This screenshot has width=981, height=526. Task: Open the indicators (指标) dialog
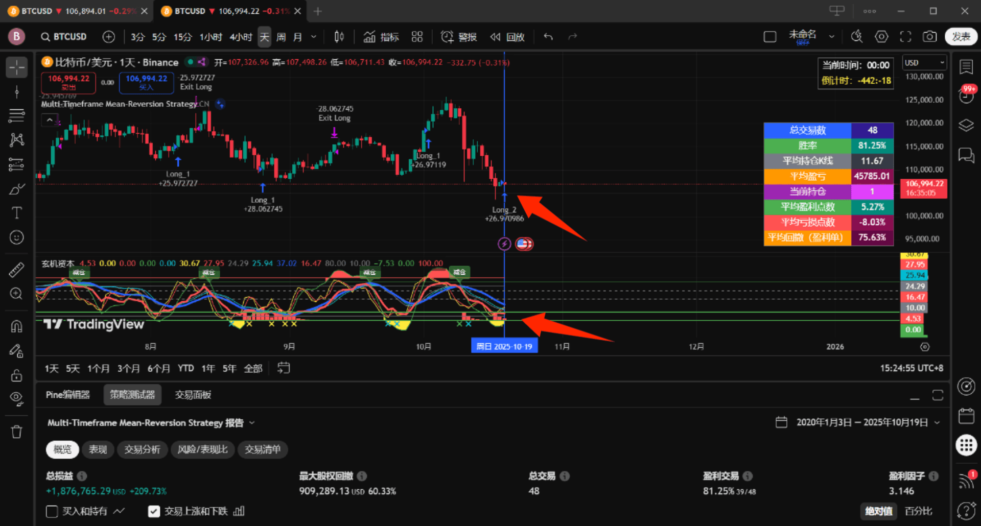[x=381, y=37]
